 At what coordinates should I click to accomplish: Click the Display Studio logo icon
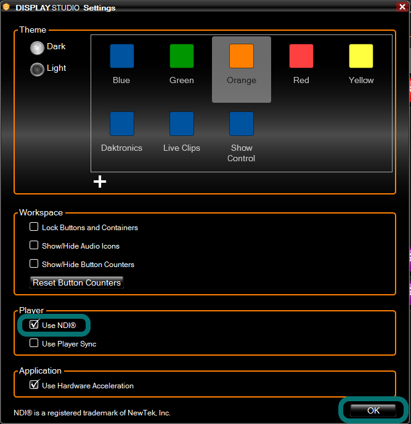click(6, 7)
